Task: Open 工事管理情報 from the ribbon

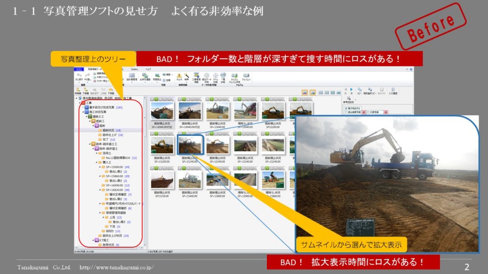Action: (x=197, y=76)
